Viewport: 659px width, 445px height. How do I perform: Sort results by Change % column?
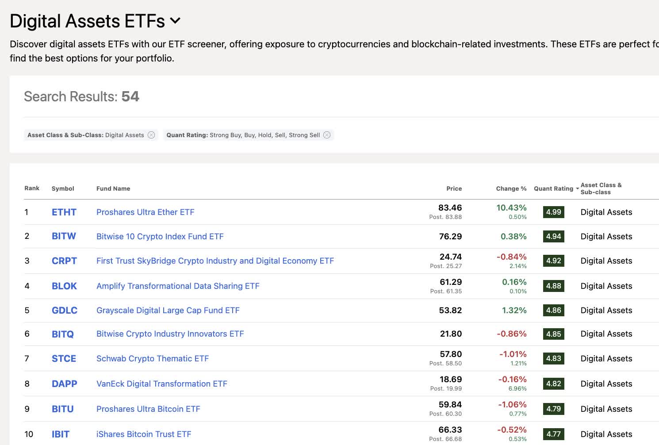(511, 188)
